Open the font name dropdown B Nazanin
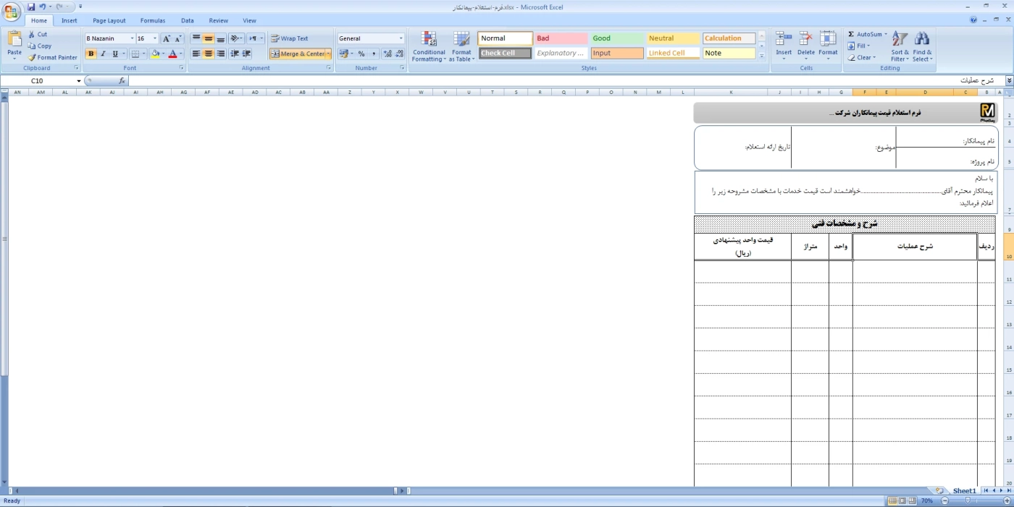This screenshot has width=1014, height=507. coord(132,38)
